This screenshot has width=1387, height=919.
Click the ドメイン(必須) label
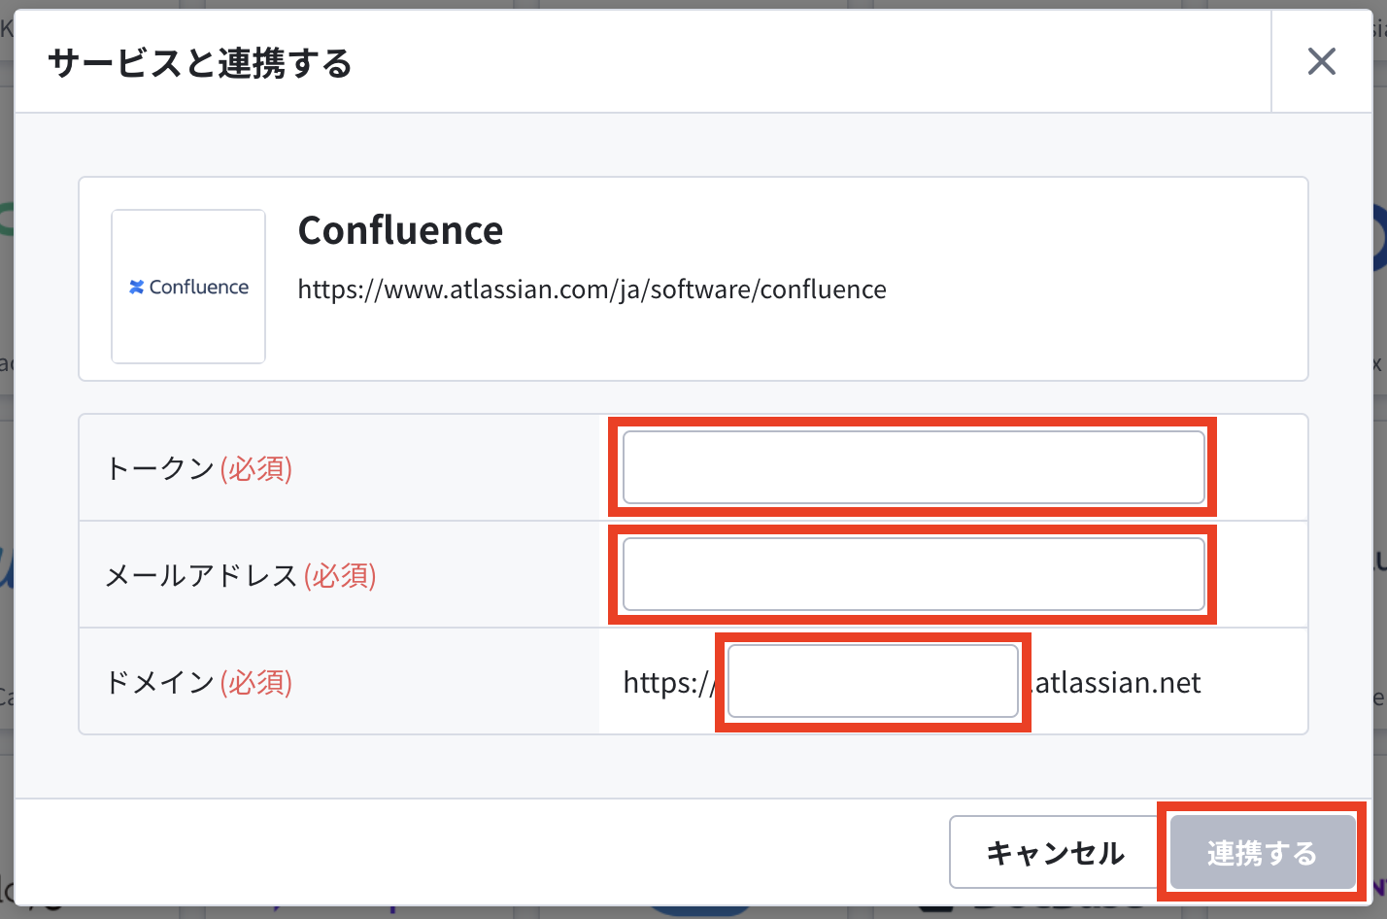(x=199, y=682)
